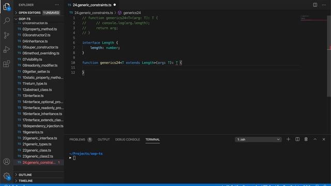
Task: Click the word Length on line 6
Action: tap(108, 42)
